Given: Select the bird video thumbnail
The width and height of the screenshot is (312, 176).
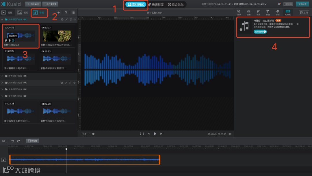Looking at the screenshot, I should point(57,36).
